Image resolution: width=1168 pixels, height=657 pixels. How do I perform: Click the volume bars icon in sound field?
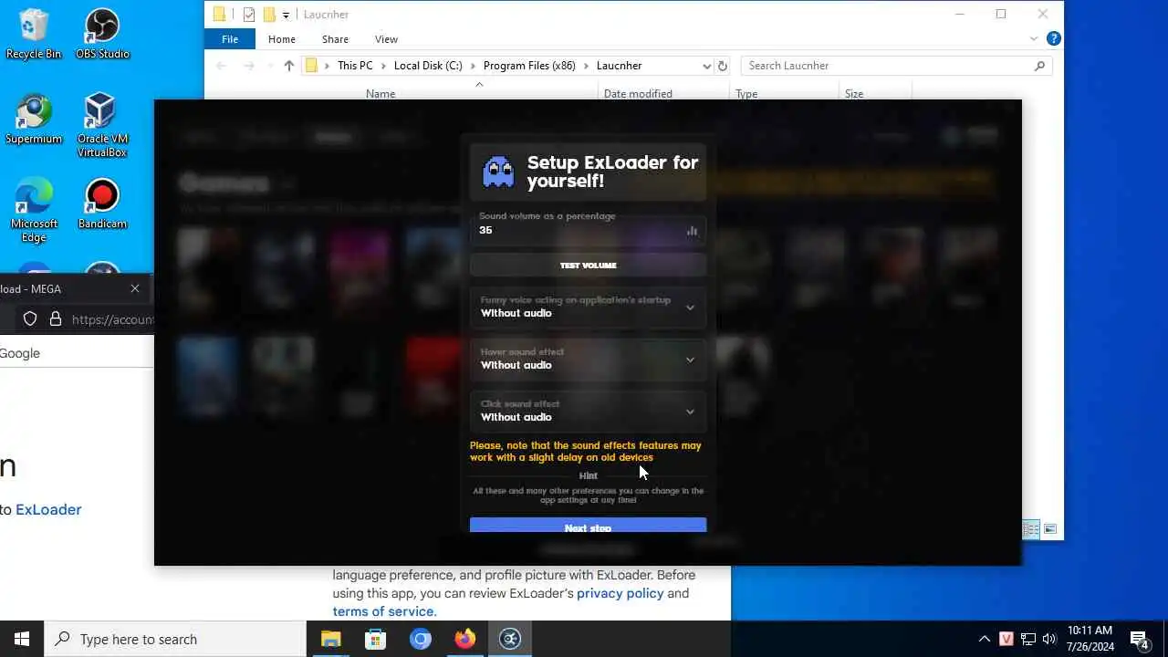click(692, 231)
